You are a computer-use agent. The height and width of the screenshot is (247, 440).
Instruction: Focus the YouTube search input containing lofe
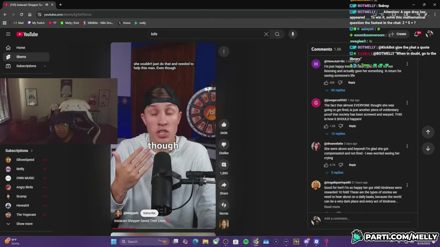pyautogui.click(x=206, y=34)
